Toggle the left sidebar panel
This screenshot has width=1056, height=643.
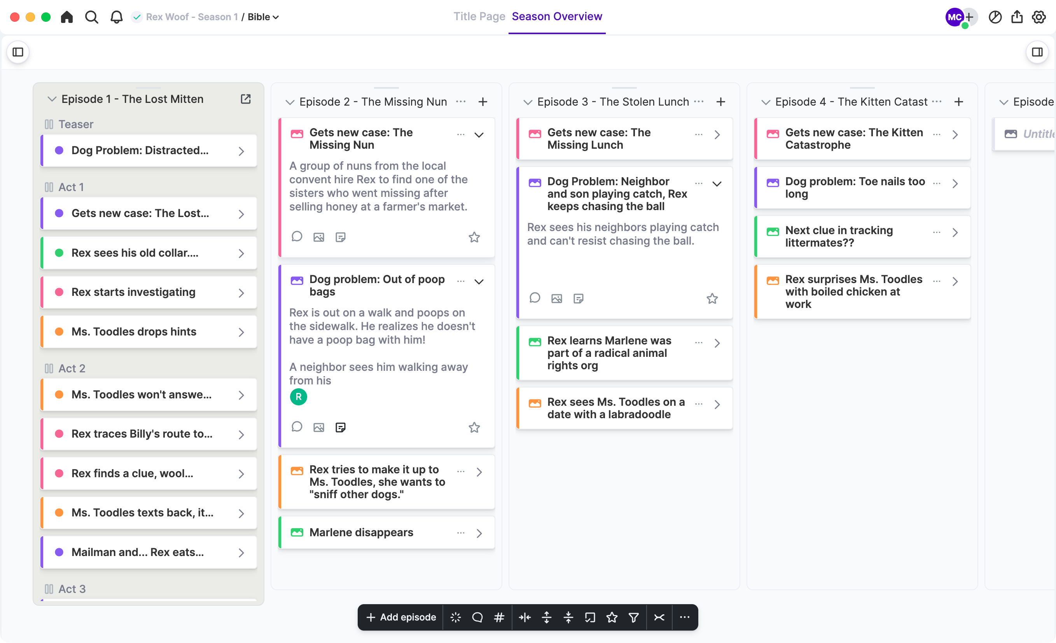pos(17,52)
